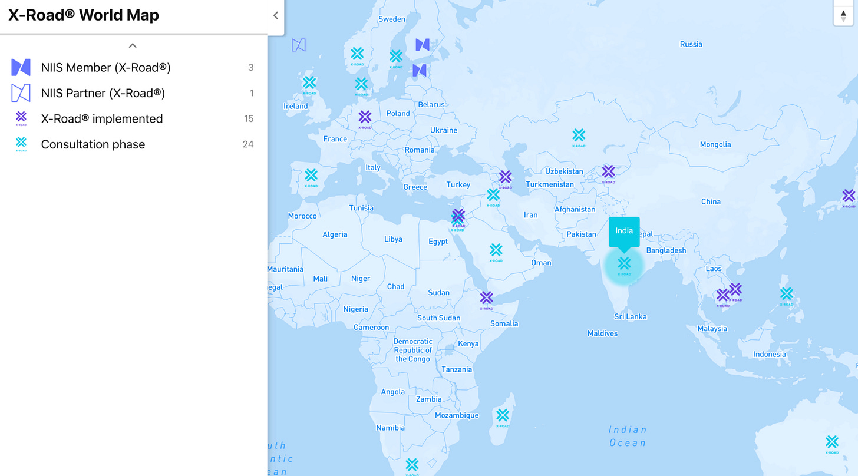Viewport: 858px width, 476px height.
Task: Click the Sri Lanka label
Action: (x=631, y=317)
